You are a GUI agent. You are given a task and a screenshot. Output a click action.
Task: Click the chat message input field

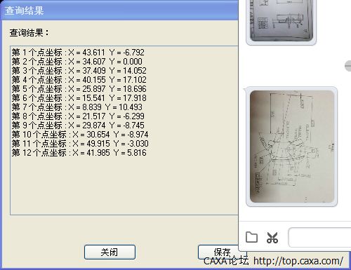(x=319, y=238)
